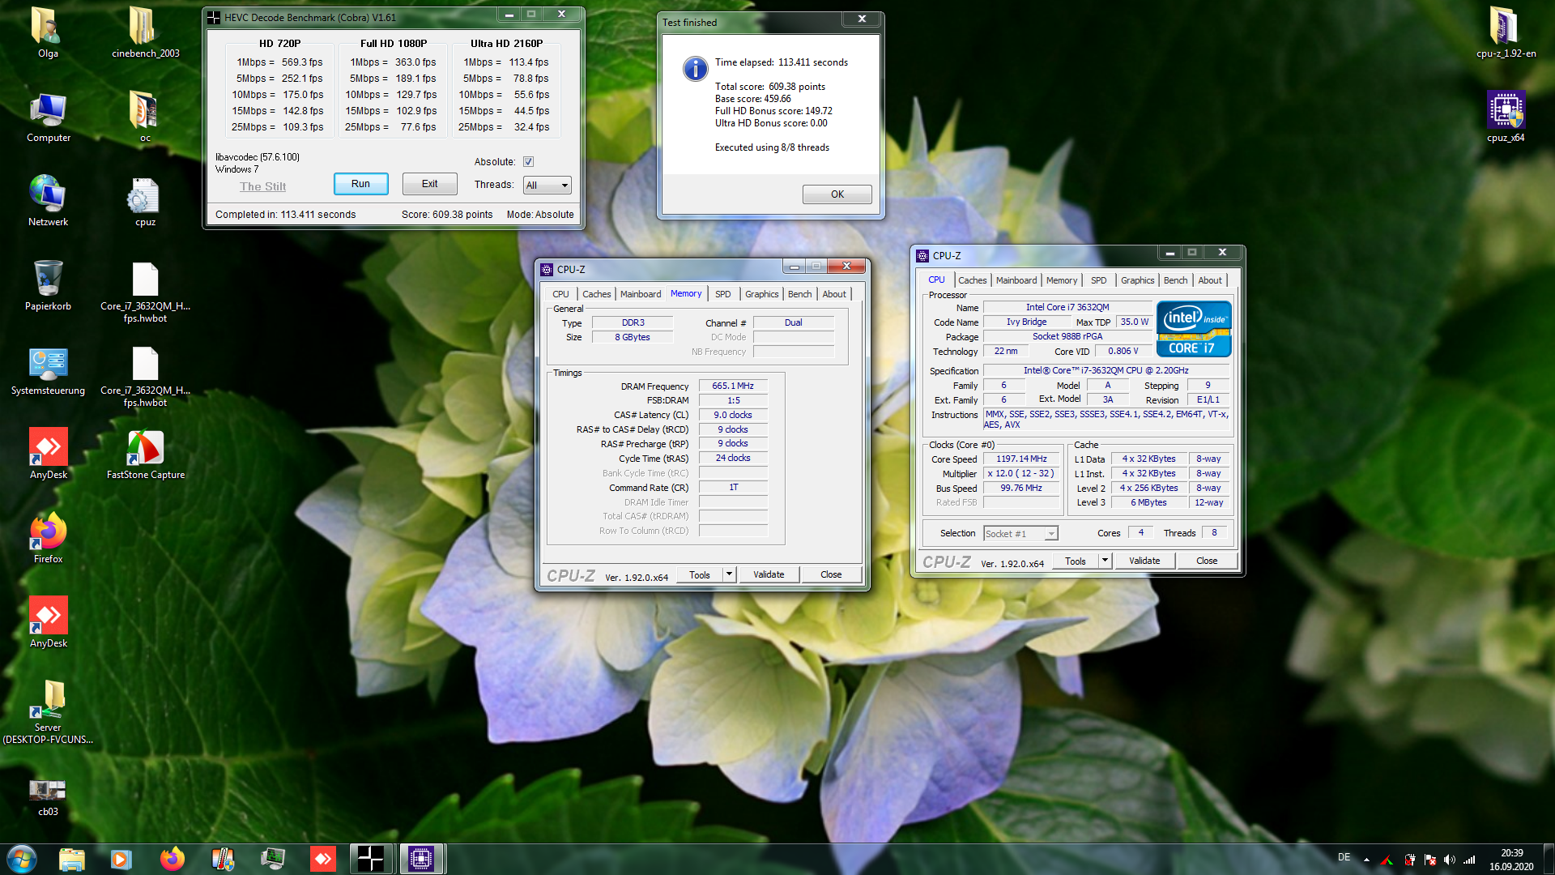This screenshot has height=875, width=1555.
Task: Open the cpu-z_1.92-en archive icon
Action: [x=1506, y=32]
